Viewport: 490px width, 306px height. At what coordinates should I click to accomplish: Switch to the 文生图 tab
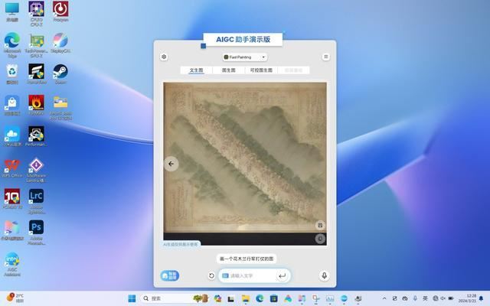pyautogui.click(x=197, y=70)
